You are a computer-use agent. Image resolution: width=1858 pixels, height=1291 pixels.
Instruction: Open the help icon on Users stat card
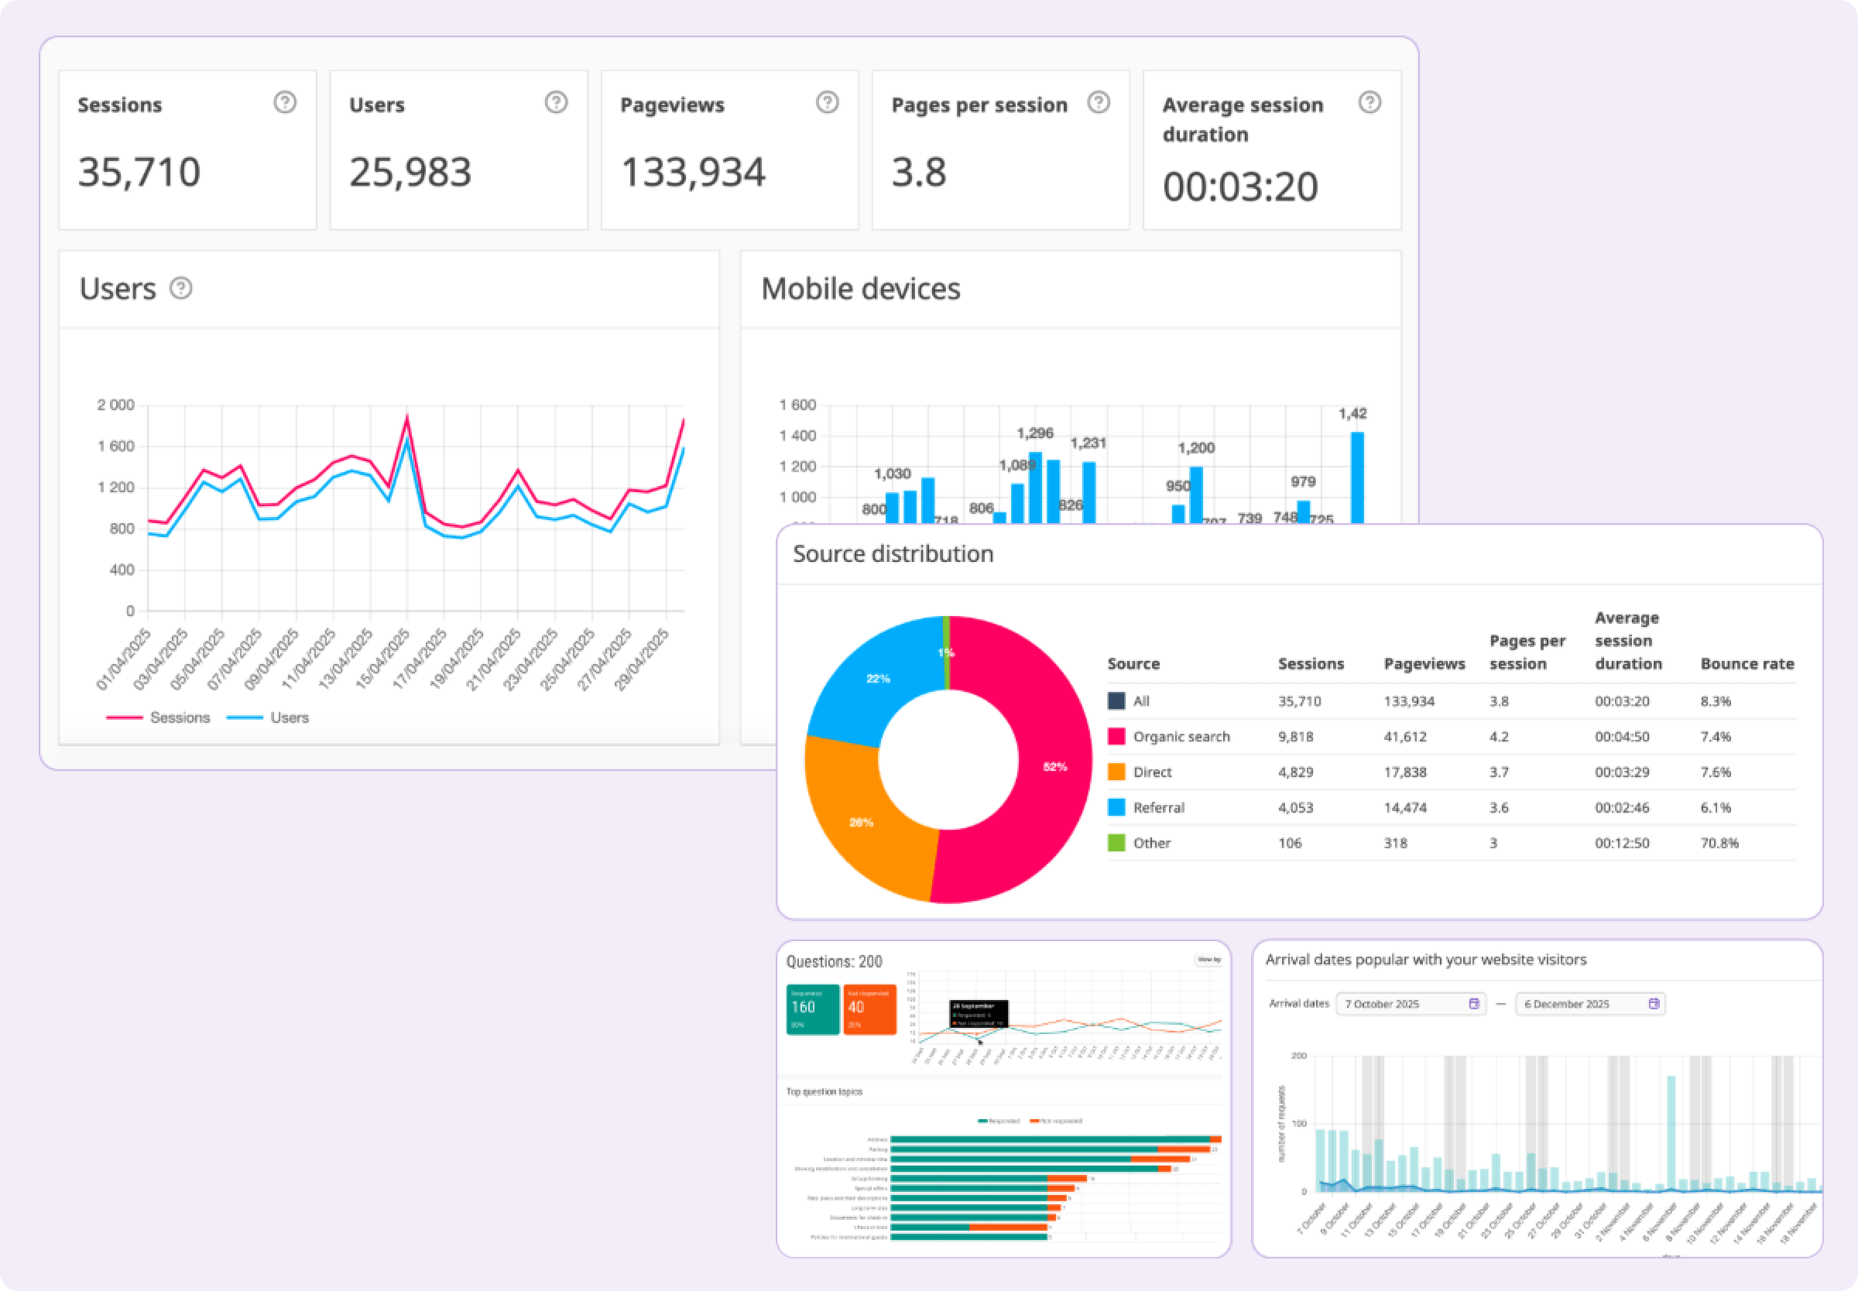click(x=556, y=102)
